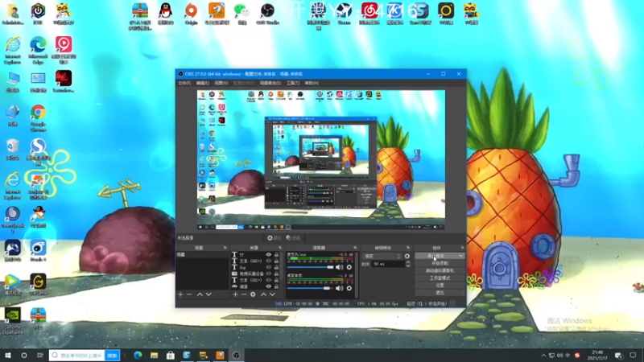The image size is (644, 362).
Task: Open the notification center in system tray
Action: [633, 356]
